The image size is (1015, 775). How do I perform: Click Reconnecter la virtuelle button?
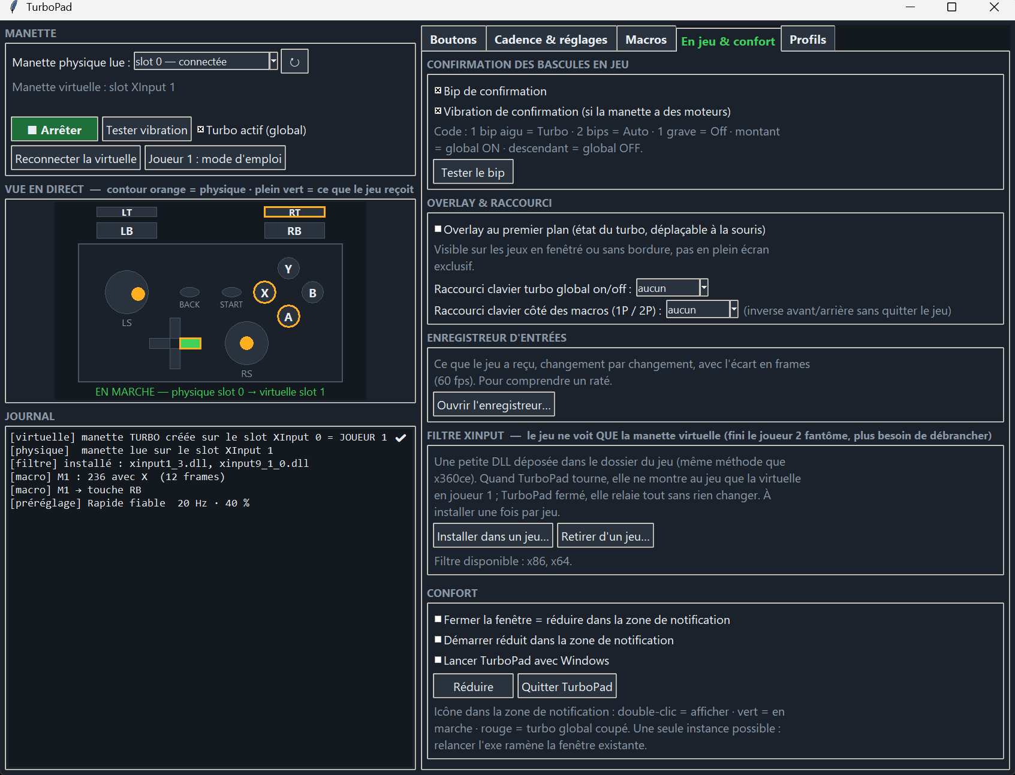click(76, 158)
